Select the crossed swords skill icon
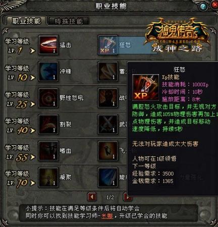The width and height of the screenshot is (218, 227). coord(107,125)
